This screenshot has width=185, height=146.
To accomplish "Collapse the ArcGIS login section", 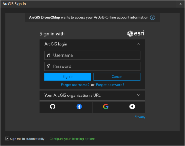I will pyautogui.click(x=138, y=44).
